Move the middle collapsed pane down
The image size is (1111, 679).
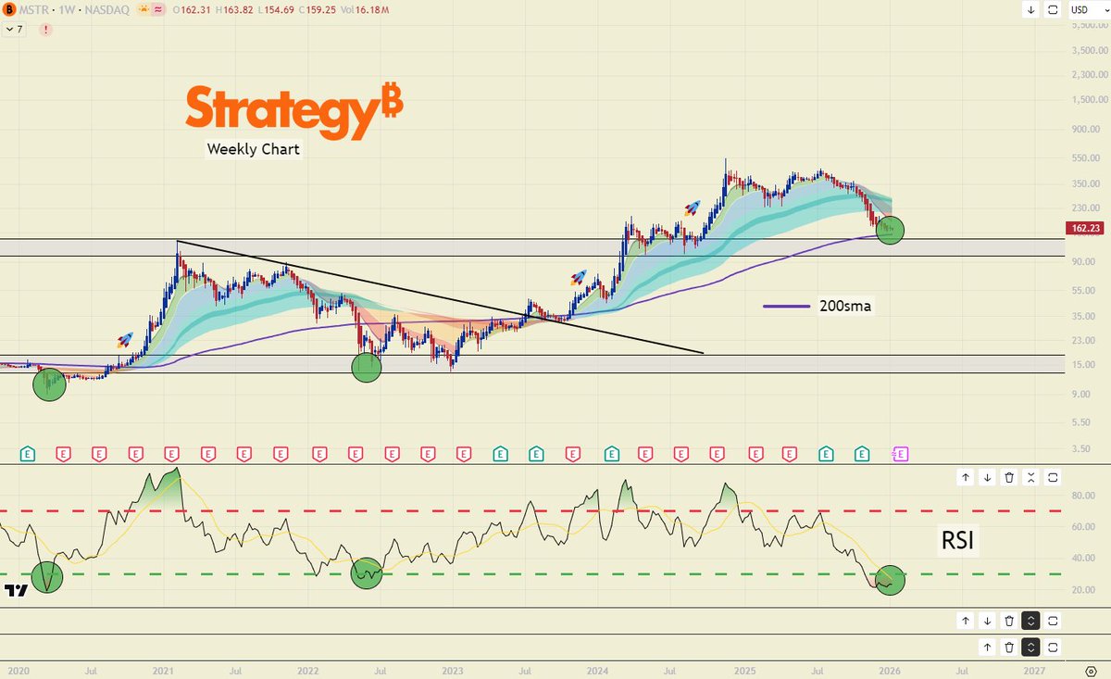pyautogui.click(x=987, y=621)
